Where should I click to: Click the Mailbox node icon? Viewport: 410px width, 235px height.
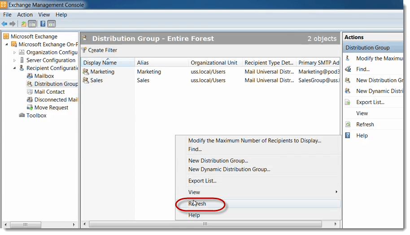coord(30,76)
